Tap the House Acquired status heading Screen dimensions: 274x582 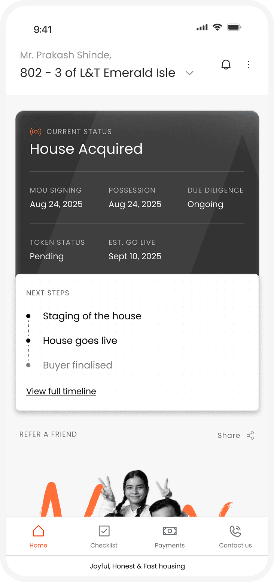86,149
